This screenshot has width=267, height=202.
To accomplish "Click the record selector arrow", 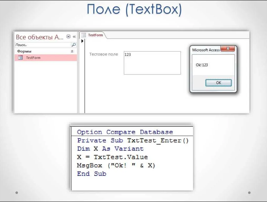I will pyautogui.click(x=82, y=41).
